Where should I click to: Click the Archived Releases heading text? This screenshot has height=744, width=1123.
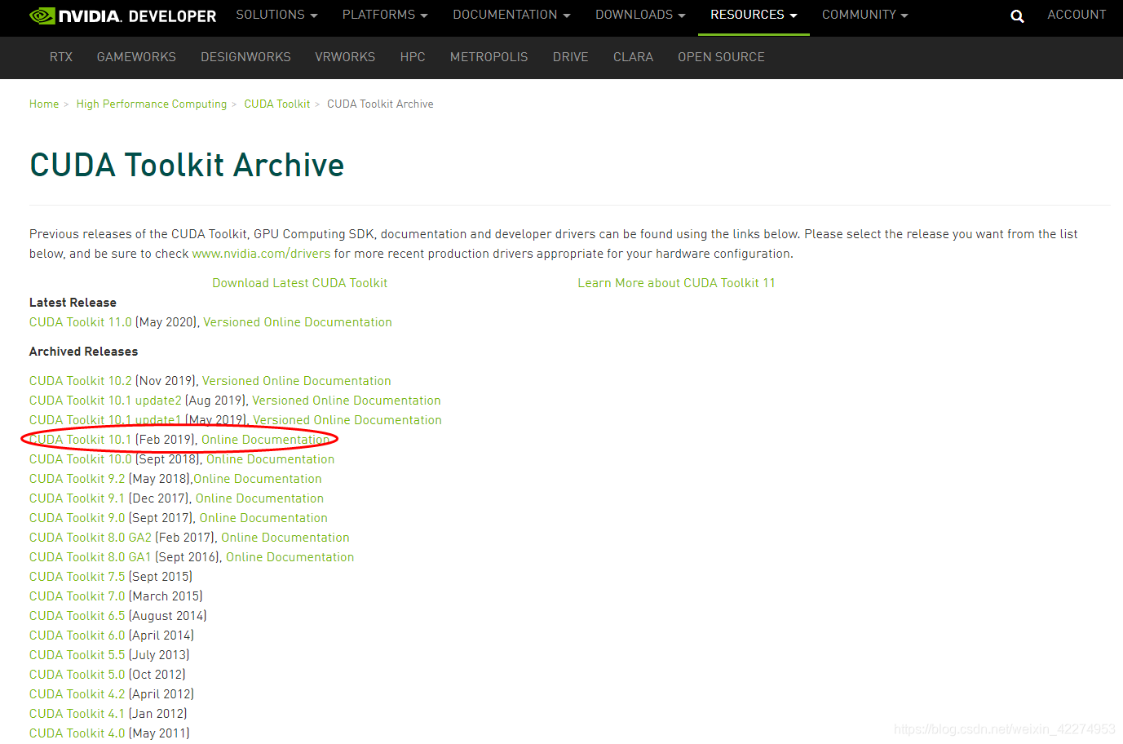click(x=83, y=352)
